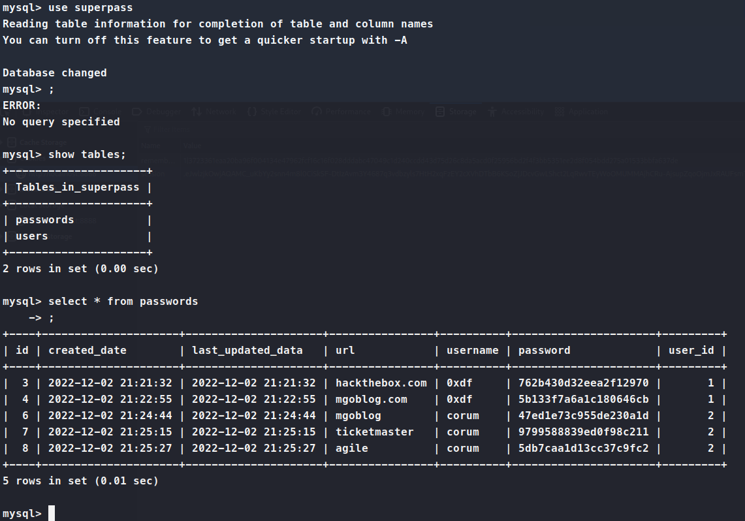The image size is (745, 521).
Task: Click the blinking cursor at mysql prompt
Action: 52,514
